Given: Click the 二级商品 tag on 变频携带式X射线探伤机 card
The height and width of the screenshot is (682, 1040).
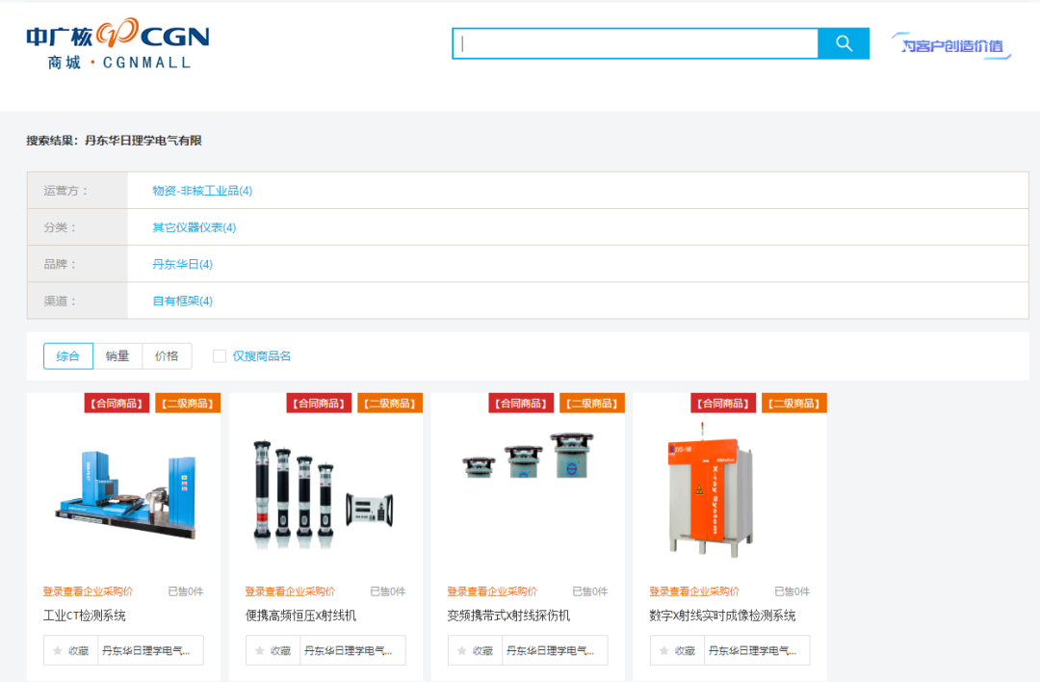Looking at the screenshot, I should (x=592, y=404).
